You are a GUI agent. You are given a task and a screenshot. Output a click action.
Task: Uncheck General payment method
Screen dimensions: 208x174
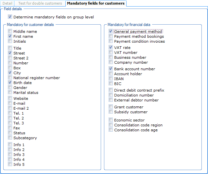(x=111, y=32)
